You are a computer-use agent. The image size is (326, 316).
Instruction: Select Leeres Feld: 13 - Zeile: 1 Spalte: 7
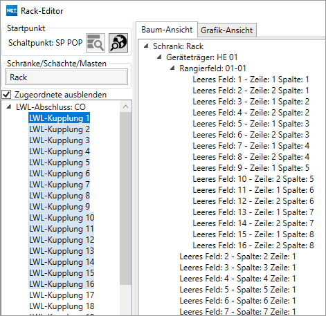(253, 212)
